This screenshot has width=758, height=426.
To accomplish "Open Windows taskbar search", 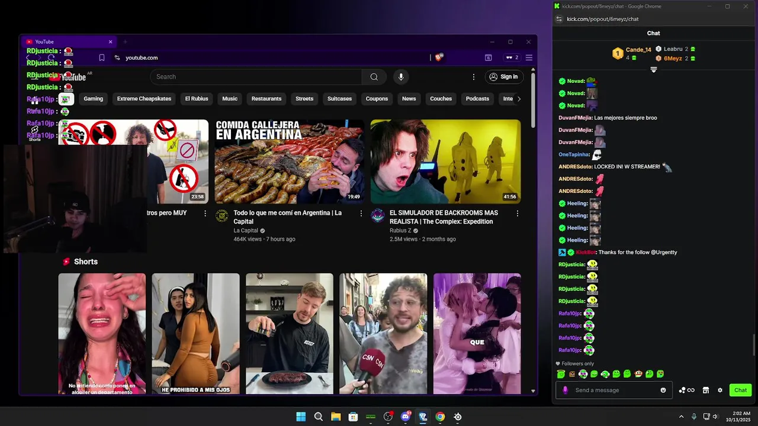I will [319, 417].
